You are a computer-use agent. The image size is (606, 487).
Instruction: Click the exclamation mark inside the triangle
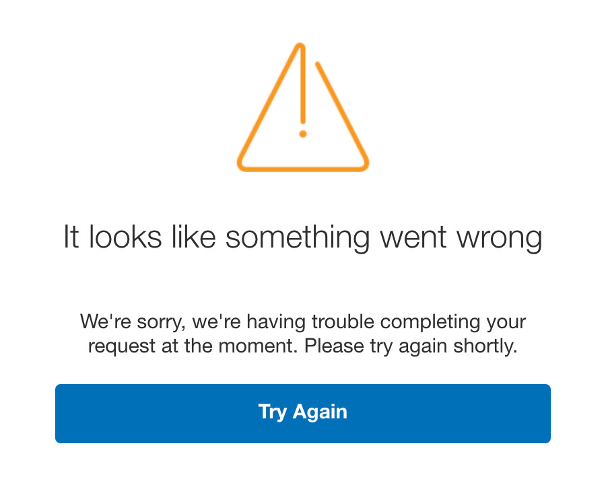(x=303, y=91)
